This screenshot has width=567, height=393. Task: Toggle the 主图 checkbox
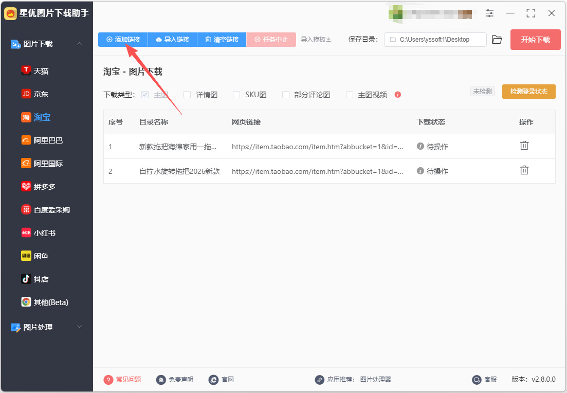point(145,95)
